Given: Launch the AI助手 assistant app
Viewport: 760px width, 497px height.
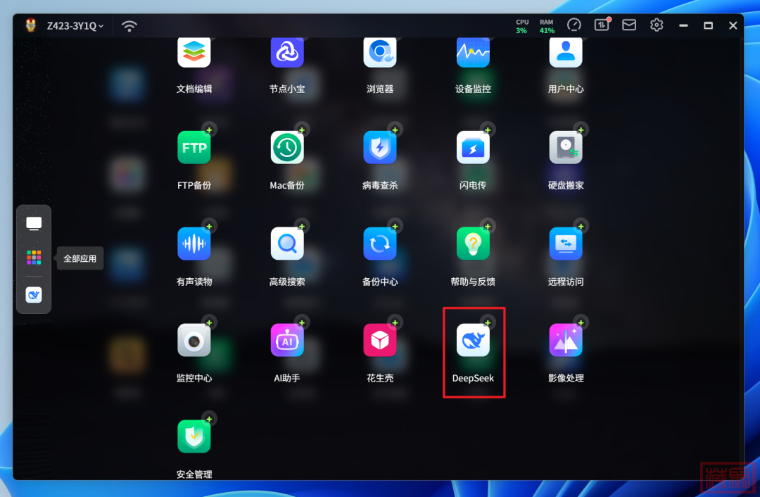Looking at the screenshot, I should tap(287, 341).
